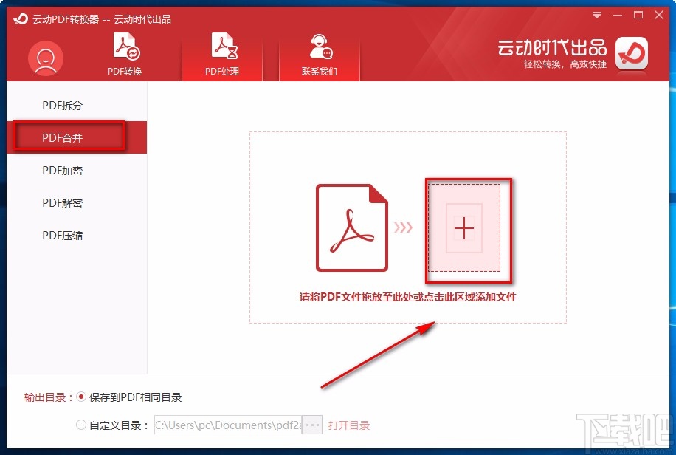Viewport: 676px width, 455px height.
Task: Select PDF加密 from the sidebar
Action: pos(62,171)
